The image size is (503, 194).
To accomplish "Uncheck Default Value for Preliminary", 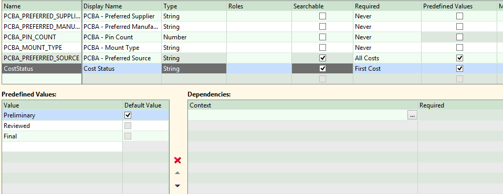I will click(128, 115).
